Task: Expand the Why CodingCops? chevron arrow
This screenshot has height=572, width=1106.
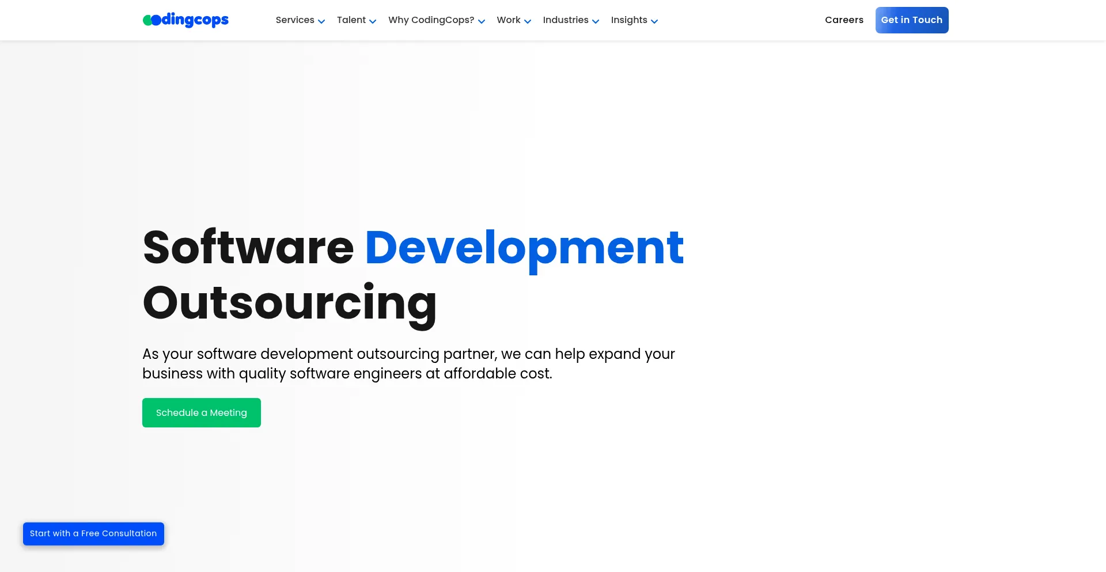Action: pyautogui.click(x=482, y=21)
